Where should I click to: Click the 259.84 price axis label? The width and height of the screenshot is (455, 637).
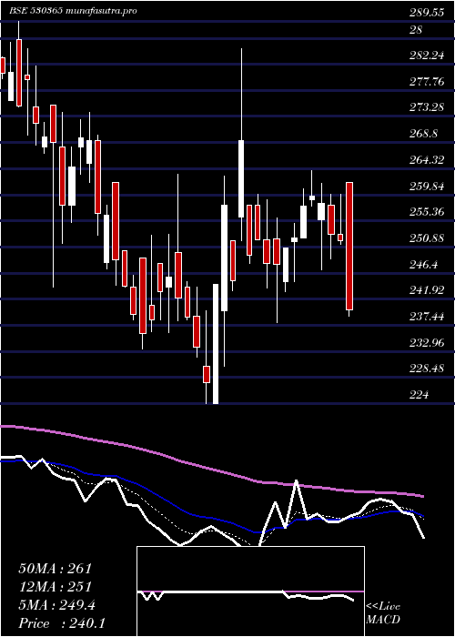coord(427,186)
